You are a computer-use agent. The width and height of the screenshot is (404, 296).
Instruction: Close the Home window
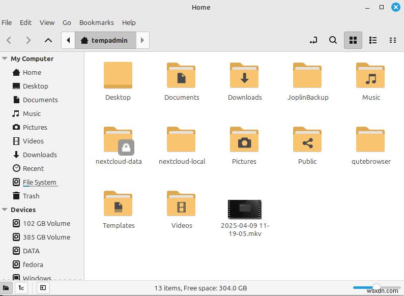tap(396, 7)
